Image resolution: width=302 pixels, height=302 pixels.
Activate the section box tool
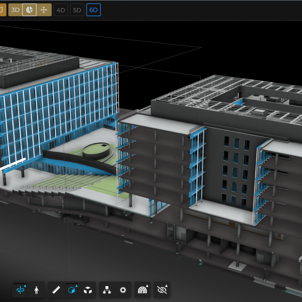(71, 290)
